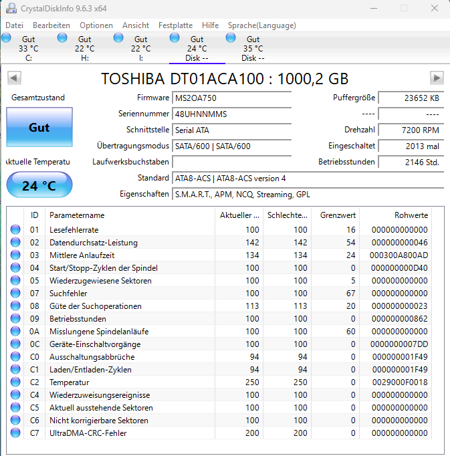Viewport: 450px width, 456px height.
Task: Click status orb of Suchfehler row
Action: coord(15,293)
